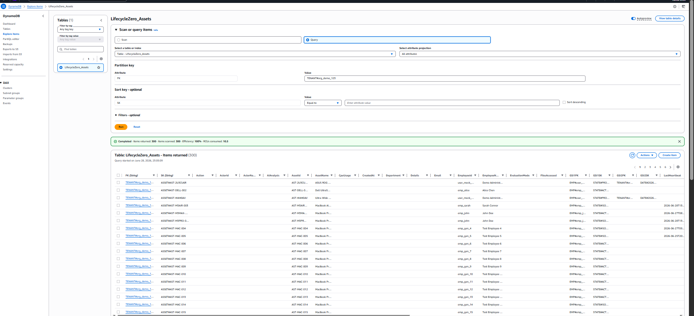This screenshot has width=694, height=316.
Task: Toggle the Autopreview switch
Action: 633,19
